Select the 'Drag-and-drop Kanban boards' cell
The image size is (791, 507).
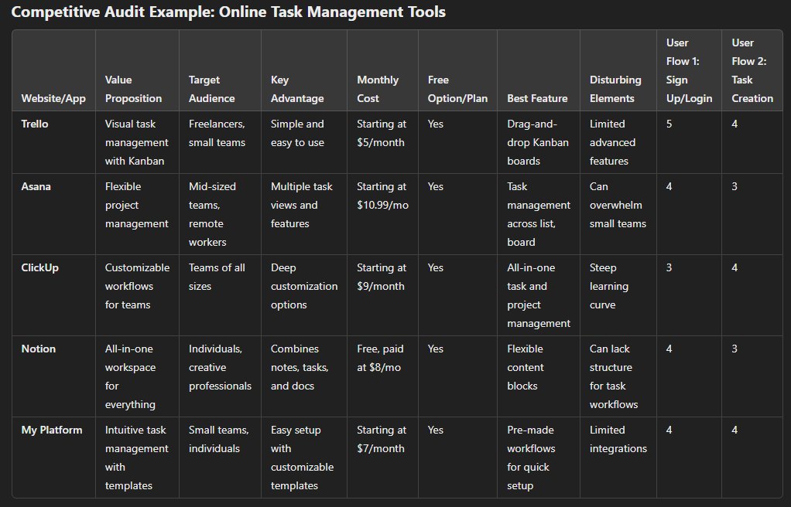pos(538,142)
